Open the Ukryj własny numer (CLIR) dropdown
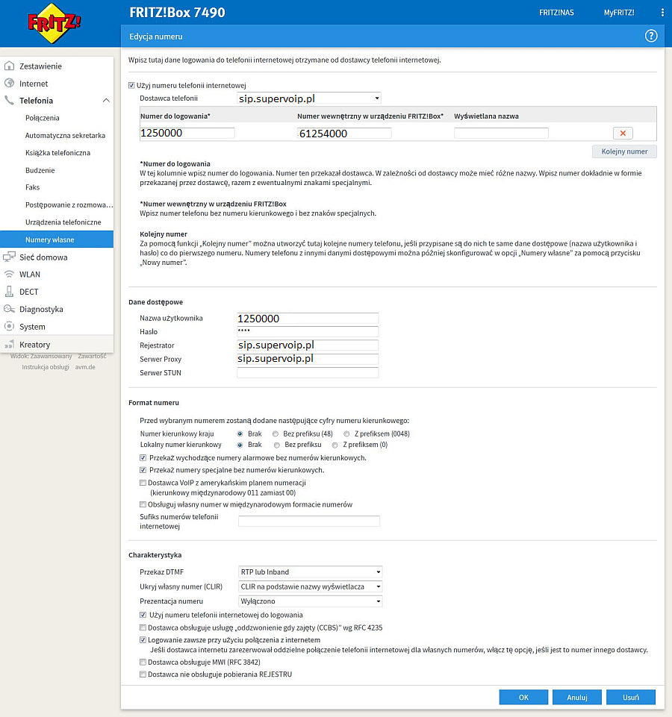This screenshot has width=672, height=717. [x=311, y=586]
